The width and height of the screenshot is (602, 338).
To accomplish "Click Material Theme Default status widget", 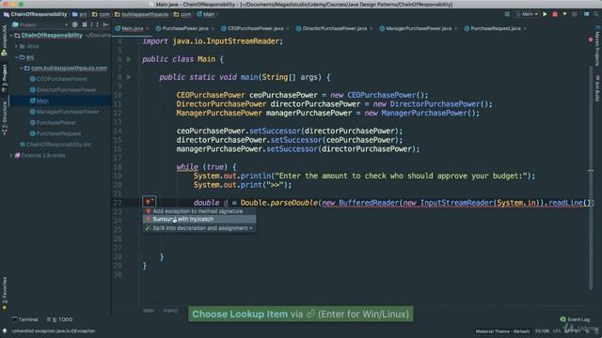I will click(502, 331).
